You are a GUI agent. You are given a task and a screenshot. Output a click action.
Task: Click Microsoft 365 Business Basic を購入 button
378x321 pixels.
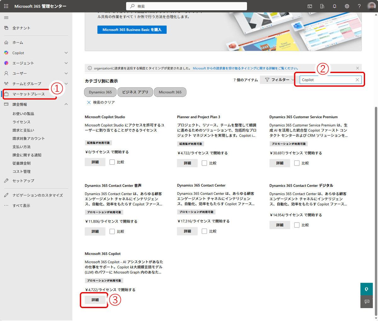[132, 30]
